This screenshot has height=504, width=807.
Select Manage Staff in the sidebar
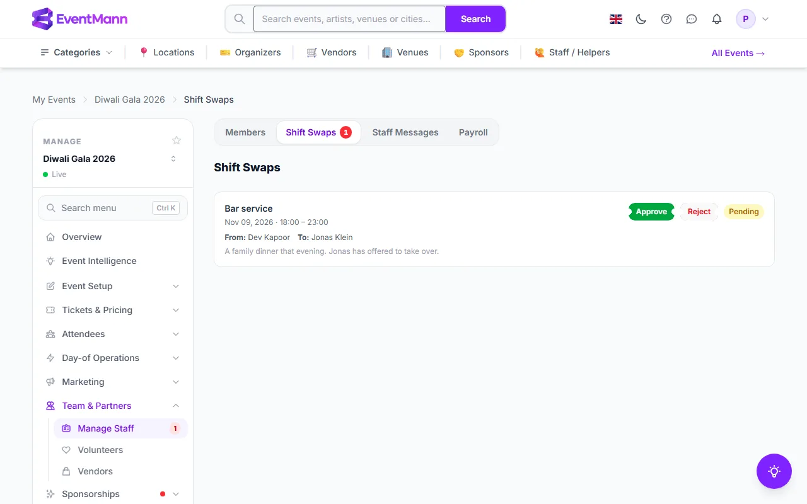(120, 428)
